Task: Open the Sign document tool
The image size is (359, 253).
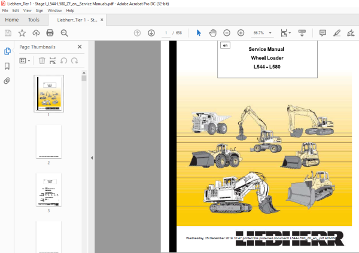Action: [351, 33]
